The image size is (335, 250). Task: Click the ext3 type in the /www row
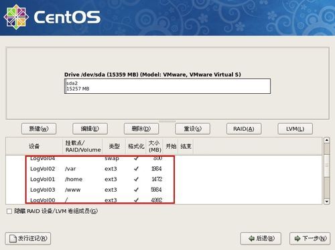tap(111, 190)
